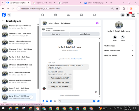Open the tab search dropdown arrow
The width and height of the screenshot is (139, 111).
click(x=3, y=3)
